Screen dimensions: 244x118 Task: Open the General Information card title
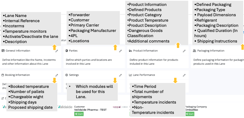click(x=18, y=51)
